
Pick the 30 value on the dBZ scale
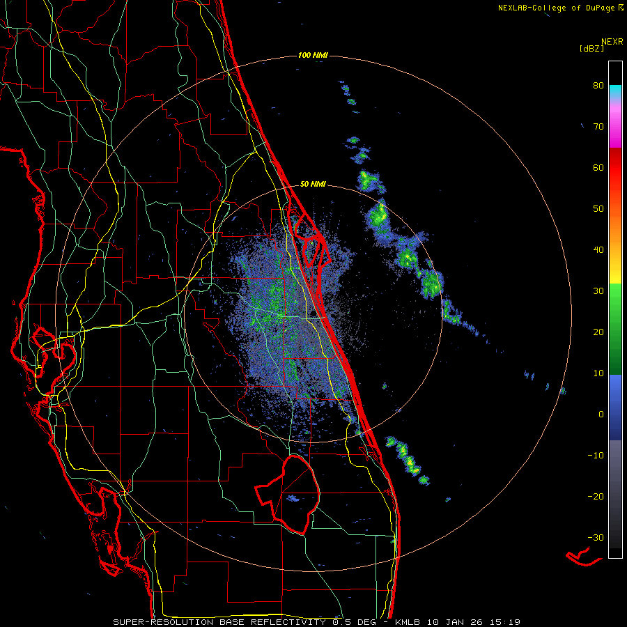coord(598,291)
